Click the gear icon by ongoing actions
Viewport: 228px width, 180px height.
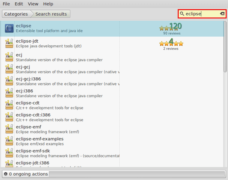(x=6, y=174)
